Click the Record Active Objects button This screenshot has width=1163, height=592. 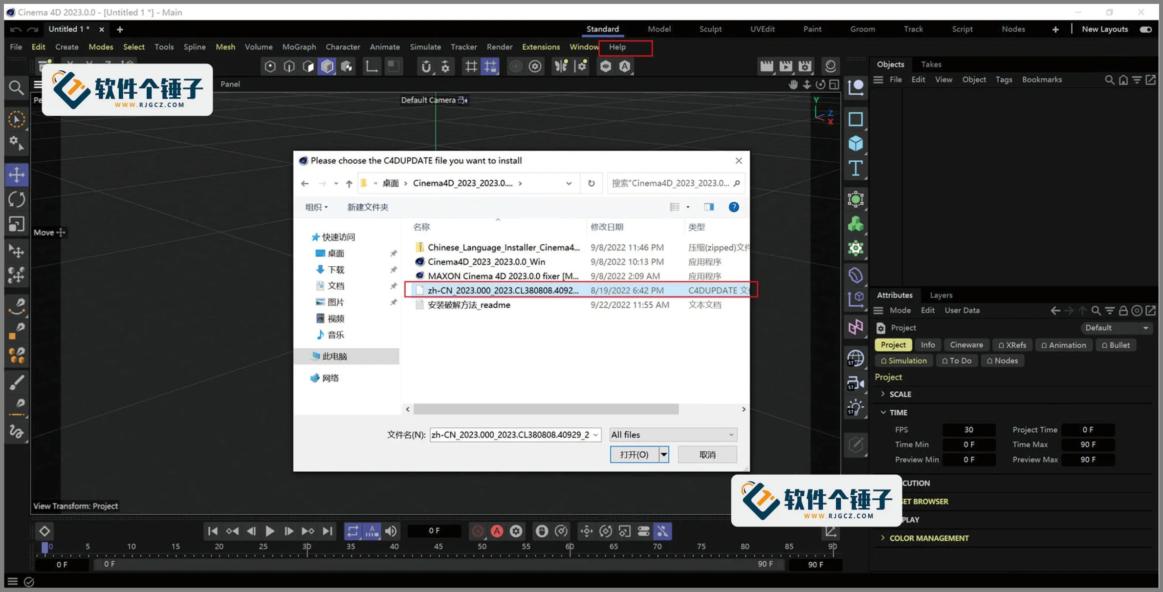(478, 531)
